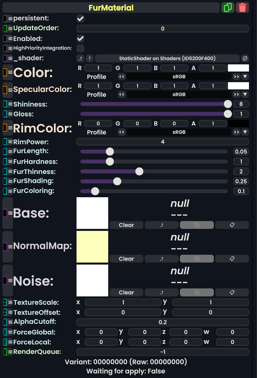Clear the NormalMap texture
The height and width of the screenshot is (378, 257).
point(126,259)
